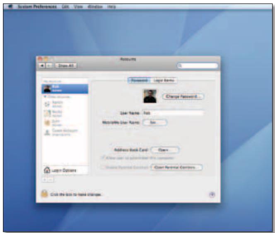Viewport: 275px width, 233px height.
Task: Click the search field in Accounts window
Action: (198, 66)
